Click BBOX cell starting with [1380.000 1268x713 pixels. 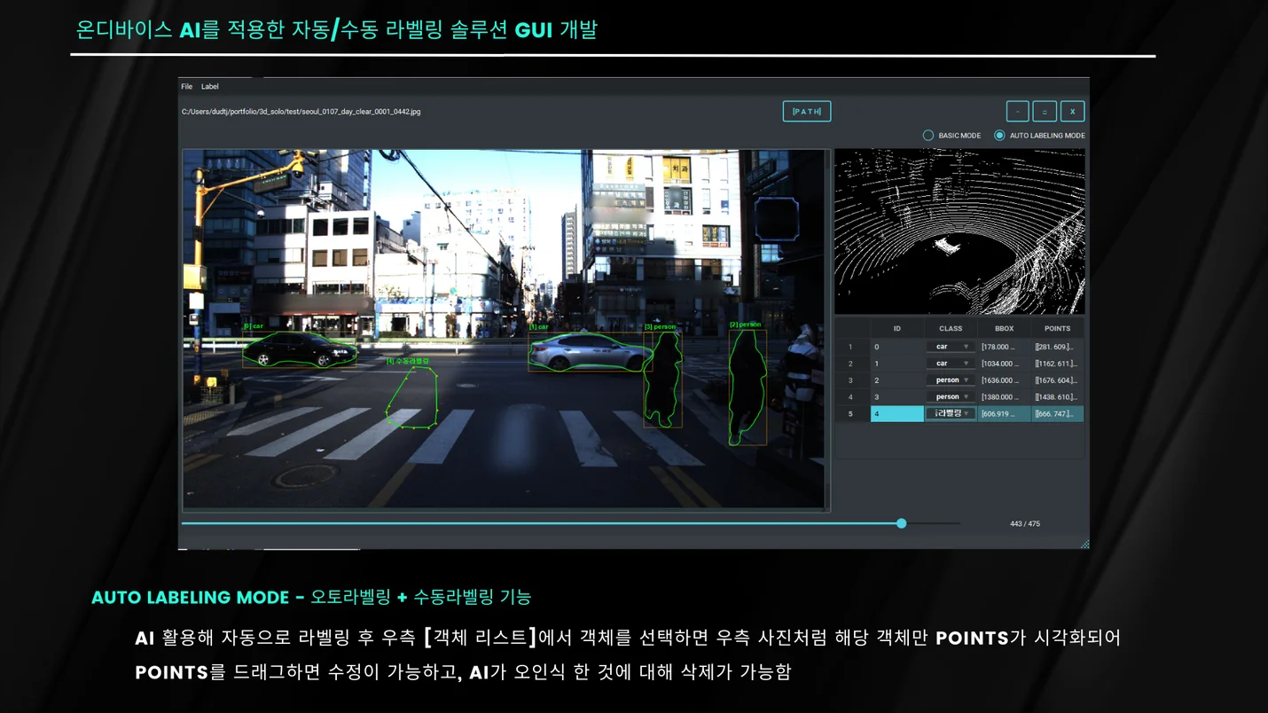click(1004, 397)
